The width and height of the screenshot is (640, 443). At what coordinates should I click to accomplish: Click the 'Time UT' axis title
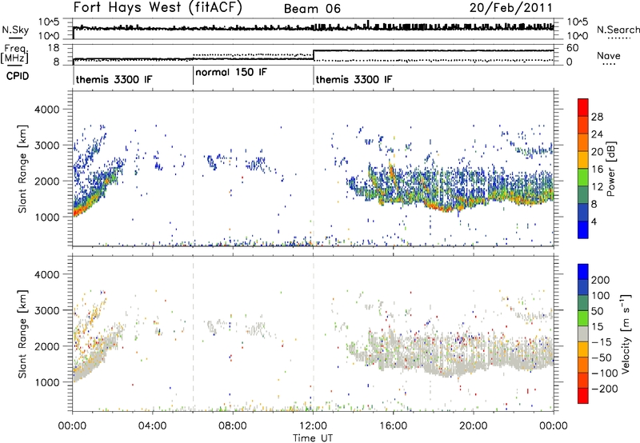313,438
